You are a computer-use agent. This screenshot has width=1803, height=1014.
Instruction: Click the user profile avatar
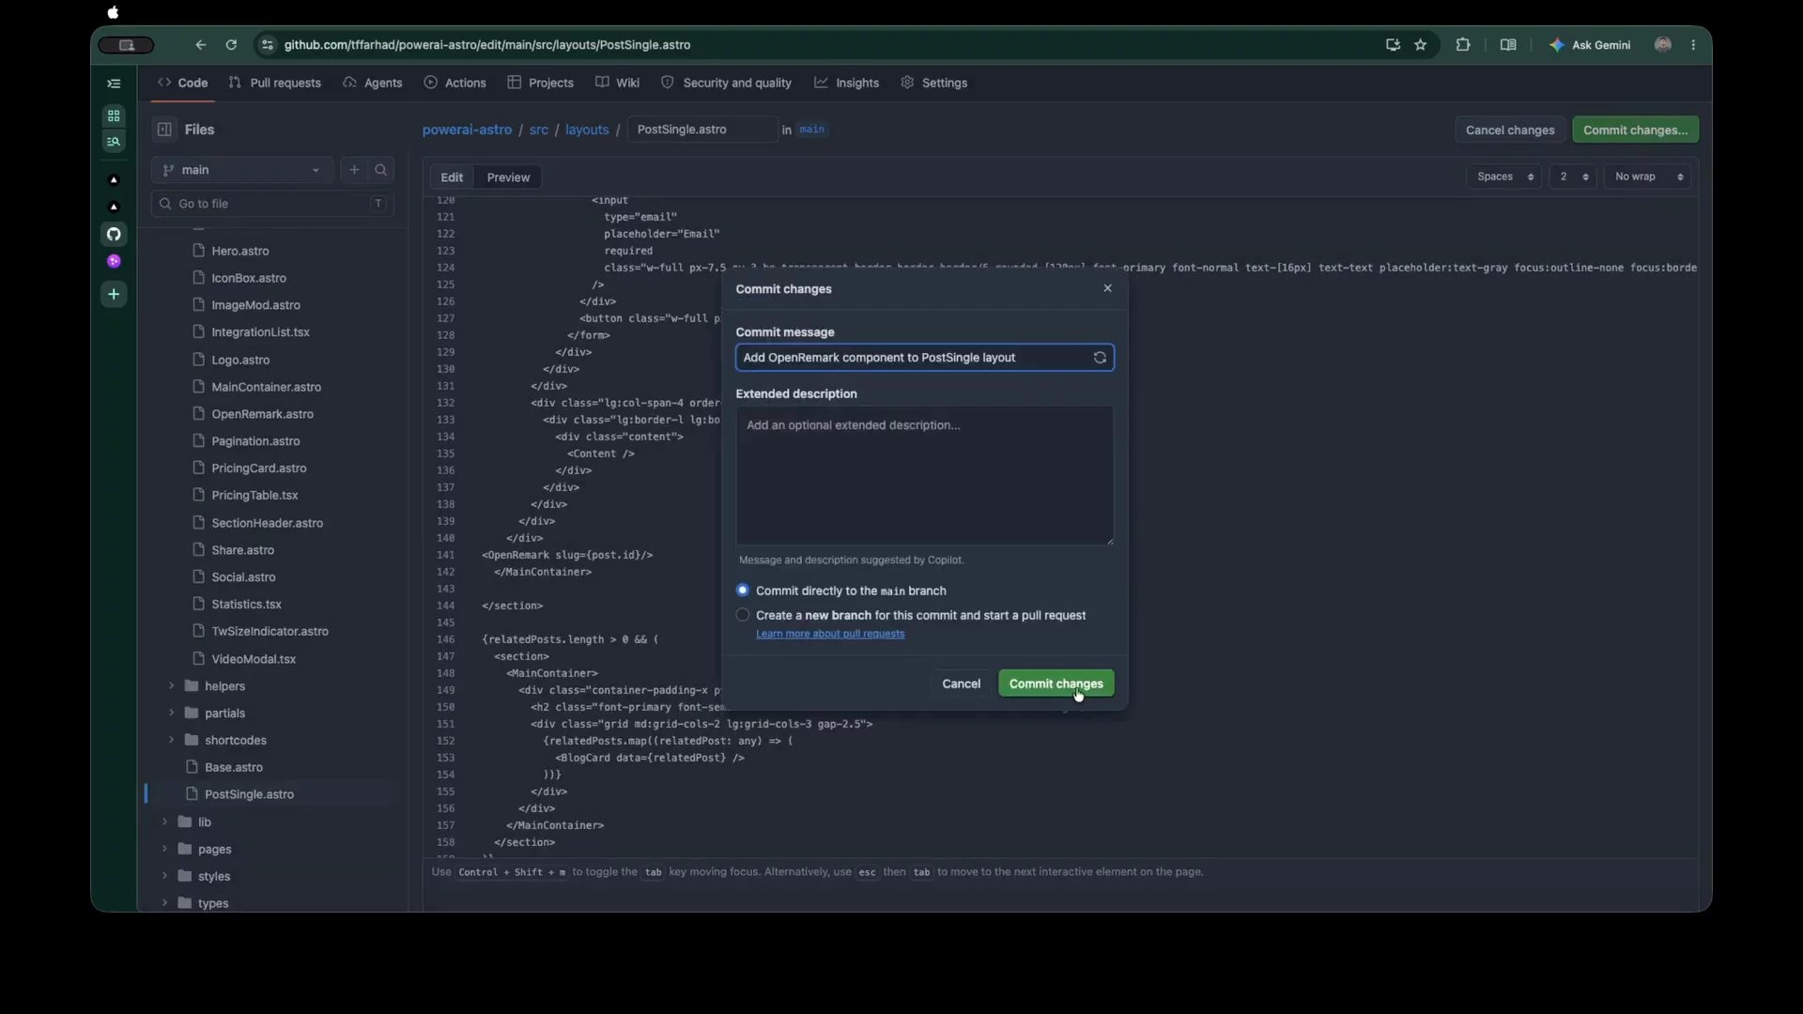point(1662,45)
